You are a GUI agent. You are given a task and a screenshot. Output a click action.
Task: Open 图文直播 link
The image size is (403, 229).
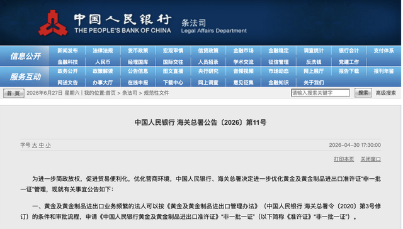click(173, 72)
